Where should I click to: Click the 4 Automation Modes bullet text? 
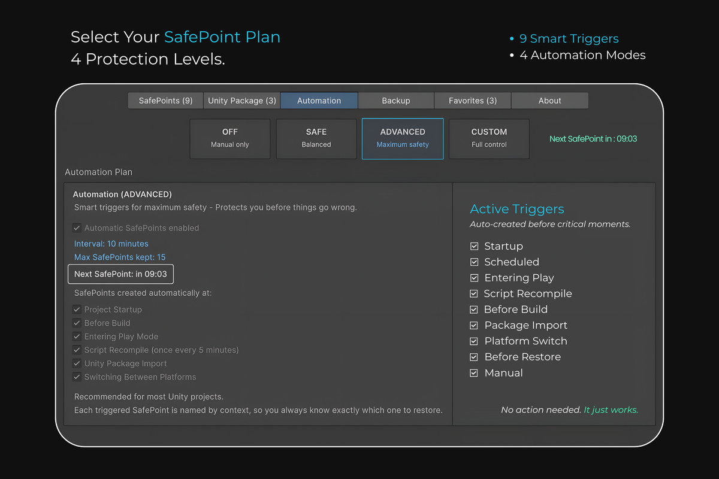tap(582, 55)
